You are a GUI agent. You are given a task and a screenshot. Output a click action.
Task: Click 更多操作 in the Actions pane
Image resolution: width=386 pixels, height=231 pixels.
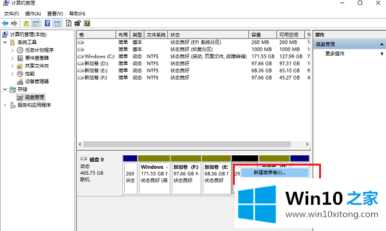[x=335, y=53]
